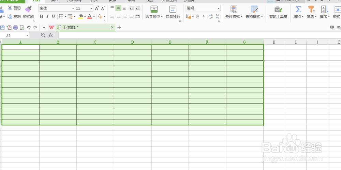Apply comma thousands separator style
The width and height of the screenshot is (341, 170).
(204, 16)
